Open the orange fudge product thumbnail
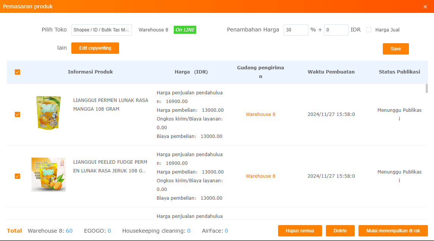434x241 pixels. 49,175
